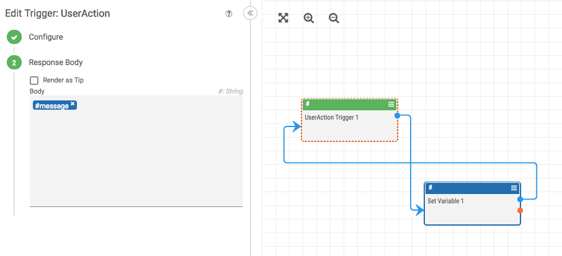Zoom in on the flow canvas
562x256 pixels.
coord(309,18)
